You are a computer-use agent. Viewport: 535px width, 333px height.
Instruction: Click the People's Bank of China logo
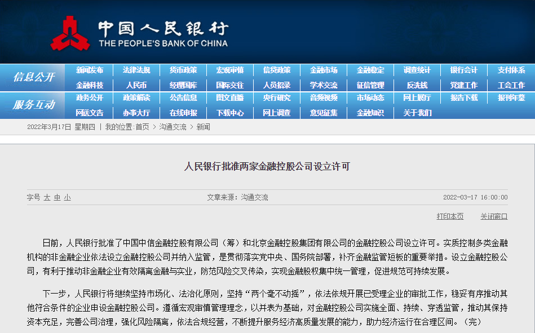[x=70, y=33]
